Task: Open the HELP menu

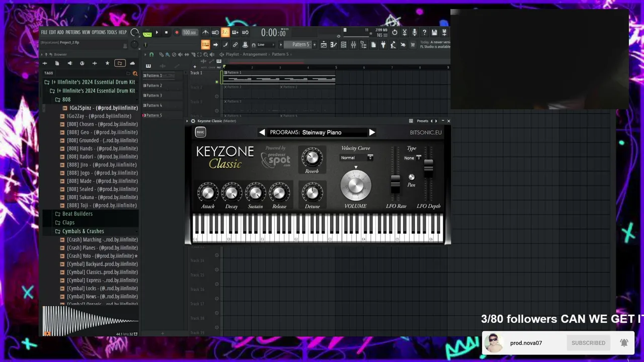Action: tap(123, 32)
